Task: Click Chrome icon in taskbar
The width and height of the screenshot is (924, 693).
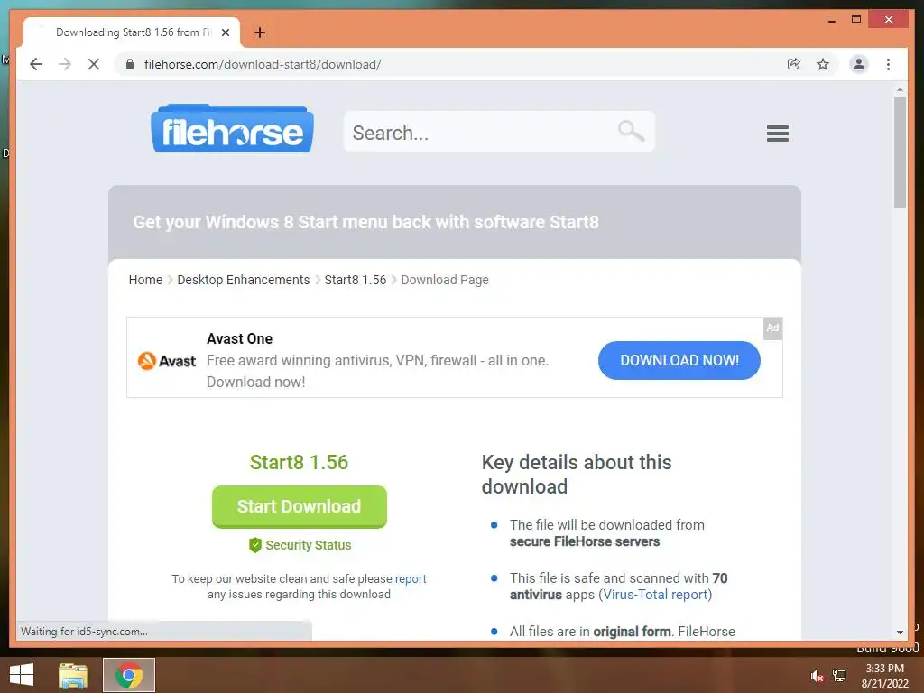Action: click(129, 675)
